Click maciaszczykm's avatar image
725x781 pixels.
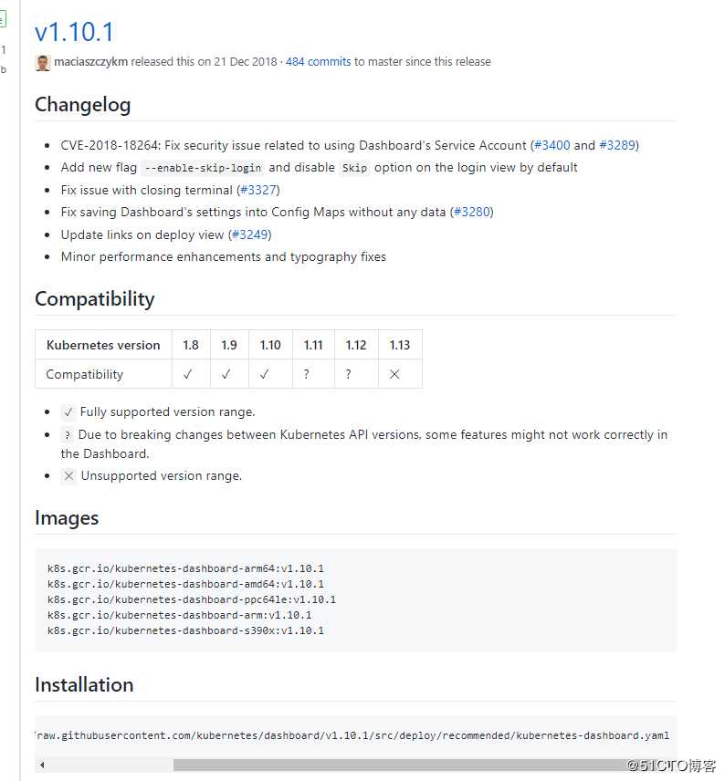point(43,62)
